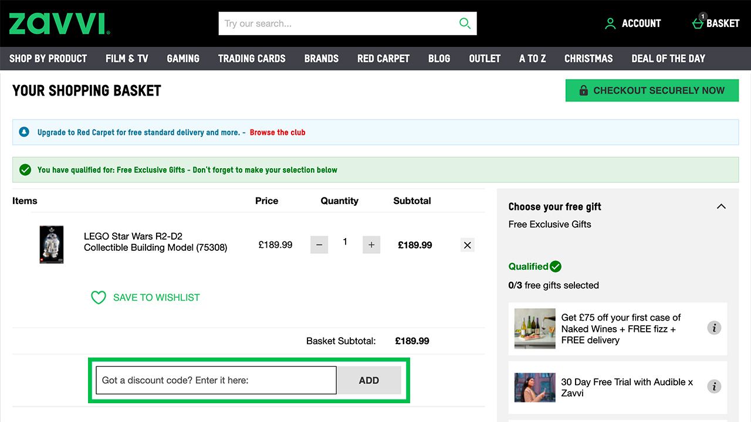Click the Qualified green check badge

pos(556,267)
